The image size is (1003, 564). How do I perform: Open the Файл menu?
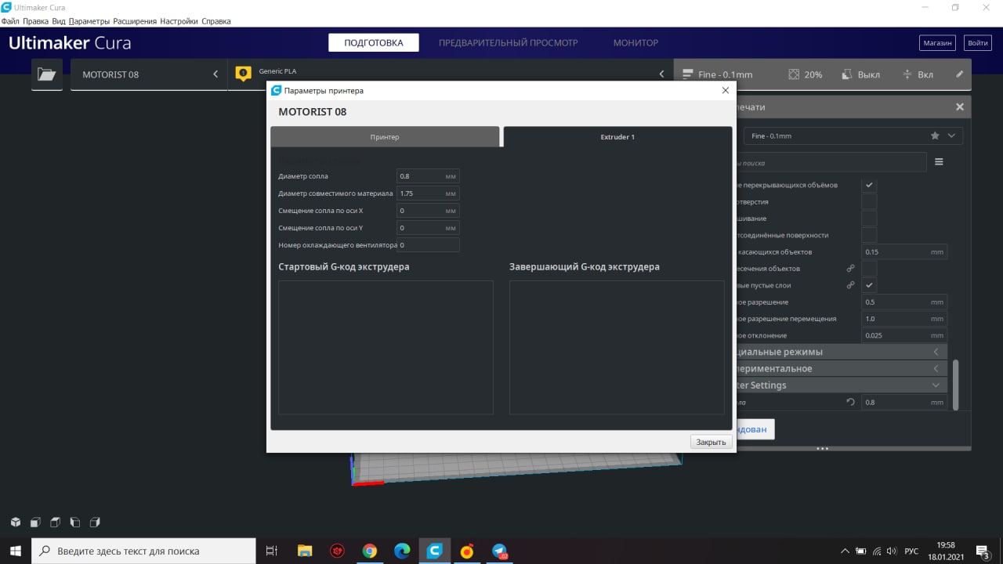(10, 21)
